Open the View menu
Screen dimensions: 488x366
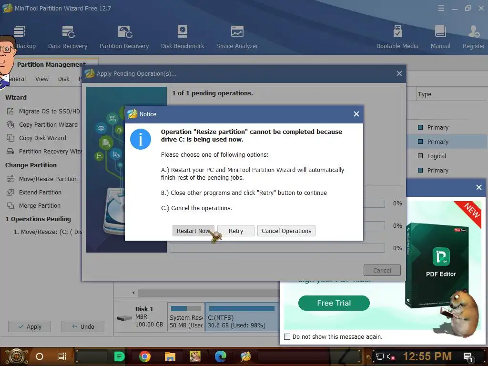(42, 79)
